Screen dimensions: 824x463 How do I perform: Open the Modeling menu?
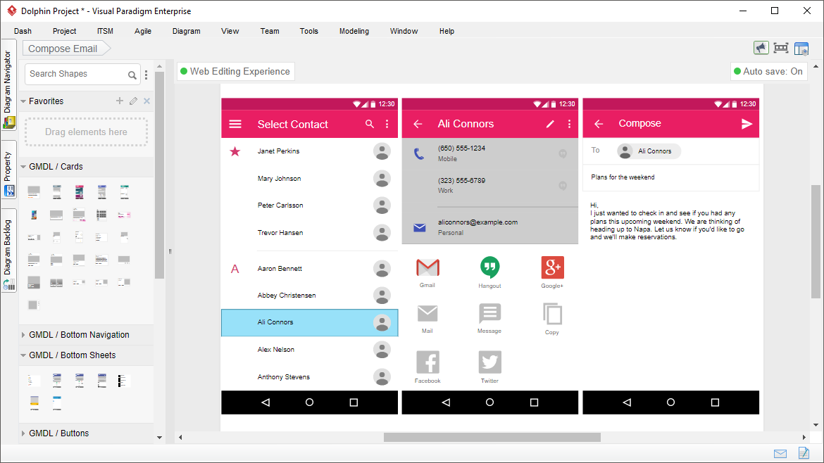tap(354, 31)
